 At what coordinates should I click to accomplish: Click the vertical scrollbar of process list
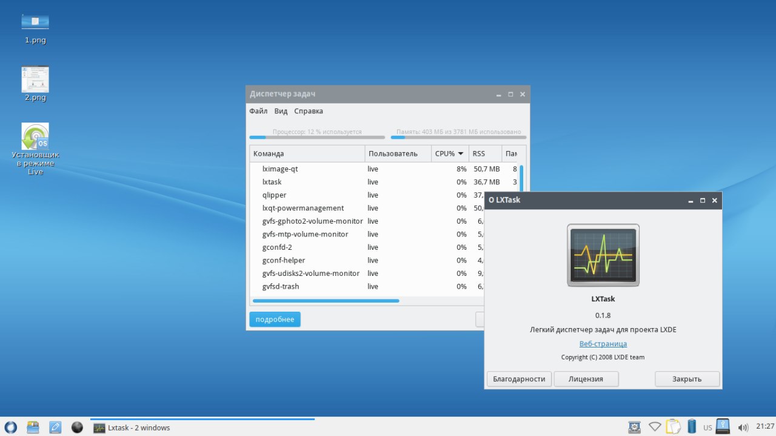[521, 179]
